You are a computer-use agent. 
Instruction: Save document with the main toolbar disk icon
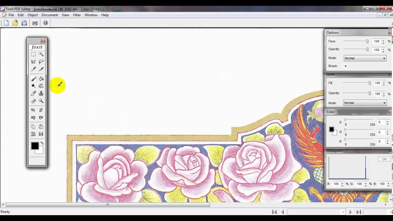pos(24,23)
